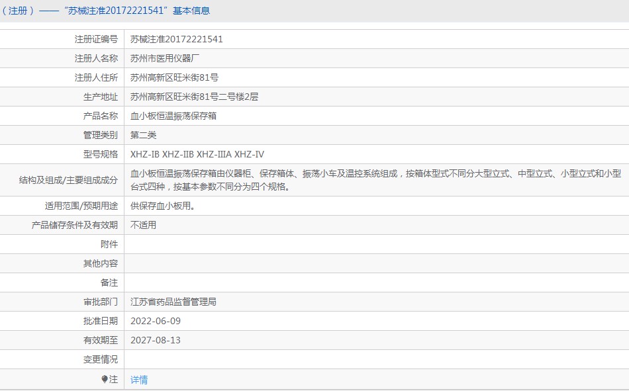Click management category value 第二类
This screenshot has width=629, height=391.
coord(143,135)
